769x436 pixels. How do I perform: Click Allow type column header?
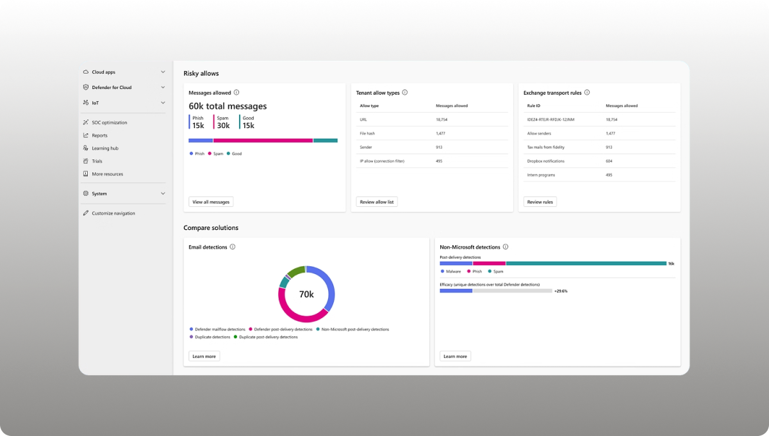coord(369,106)
